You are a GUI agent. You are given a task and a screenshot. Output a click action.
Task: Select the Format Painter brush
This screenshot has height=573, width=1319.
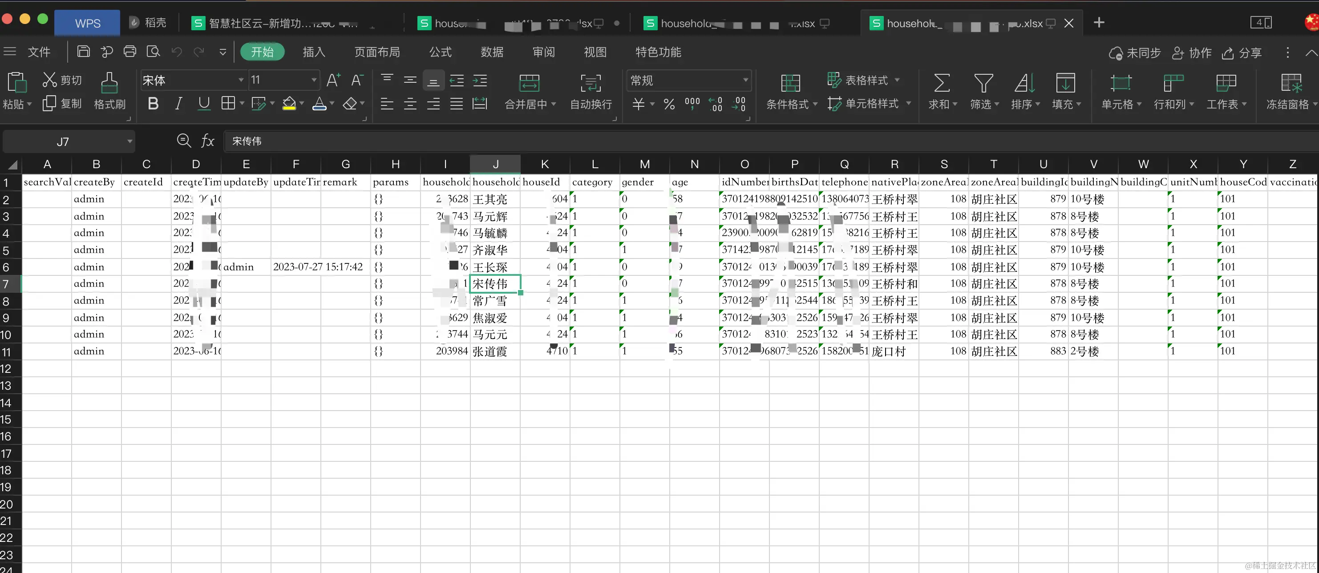[109, 82]
